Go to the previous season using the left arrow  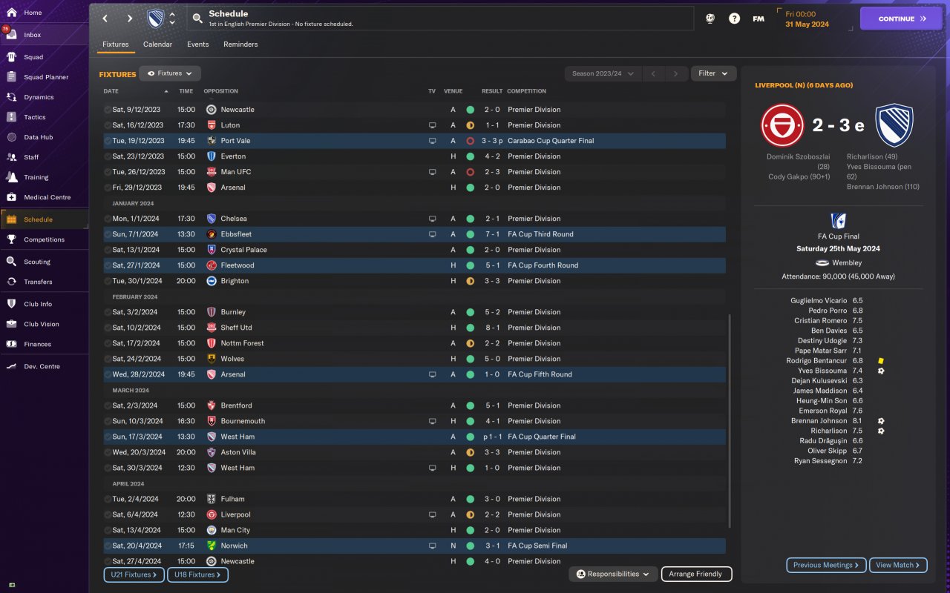click(x=654, y=73)
